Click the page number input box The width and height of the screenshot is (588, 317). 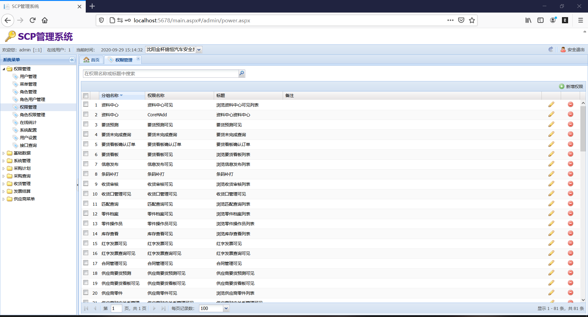click(116, 308)
